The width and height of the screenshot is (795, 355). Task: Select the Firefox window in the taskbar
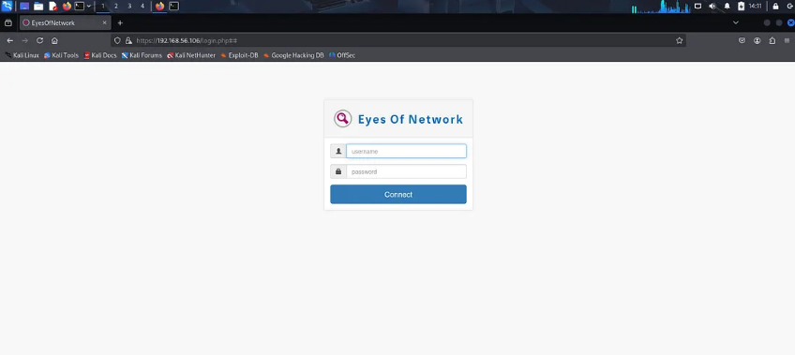pos(159,6)
